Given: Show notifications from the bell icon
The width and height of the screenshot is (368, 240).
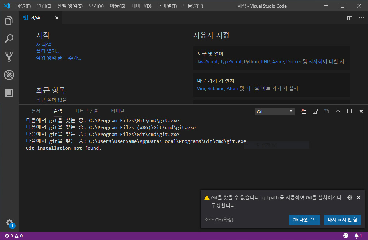Looking at the screenshot, I should coord(358,236).
